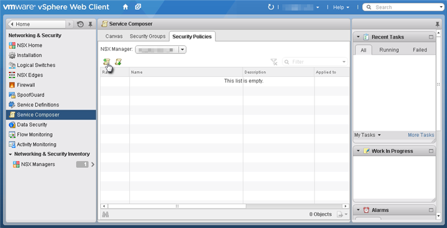Click the right panel scroll down arrow
The width and height of the screenshot is (447, 228).
click(439, 216)
